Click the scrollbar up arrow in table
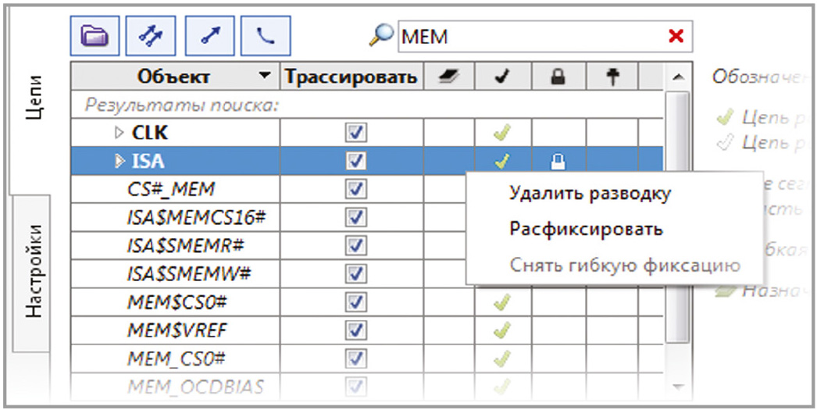 click(677, 77)
